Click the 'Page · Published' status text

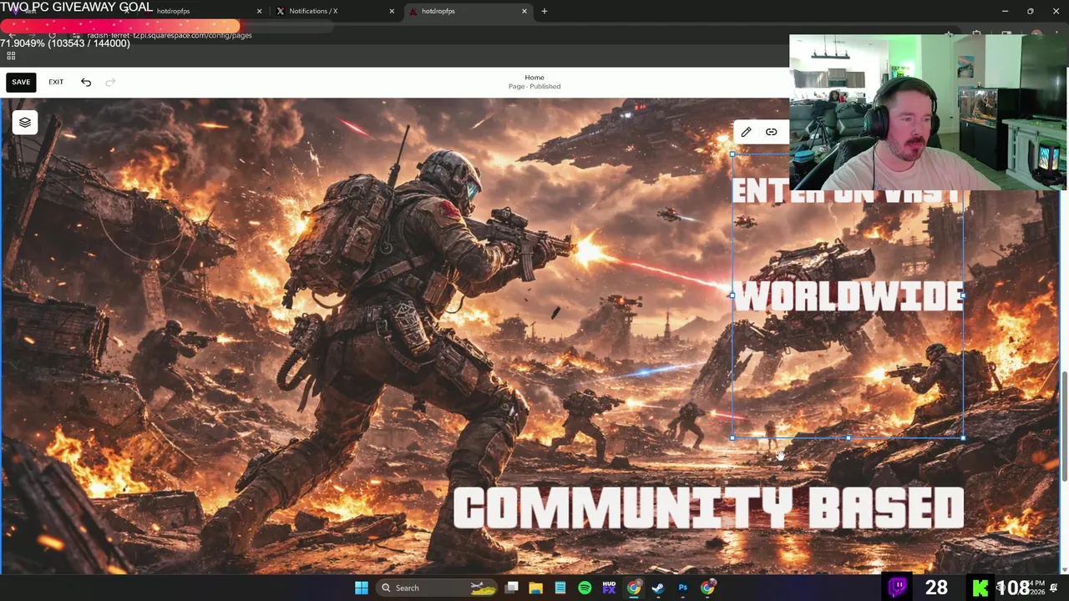point(534,87)
